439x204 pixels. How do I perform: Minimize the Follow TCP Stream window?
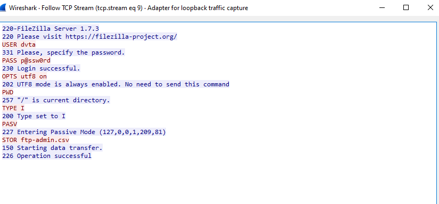pos(382,8)
